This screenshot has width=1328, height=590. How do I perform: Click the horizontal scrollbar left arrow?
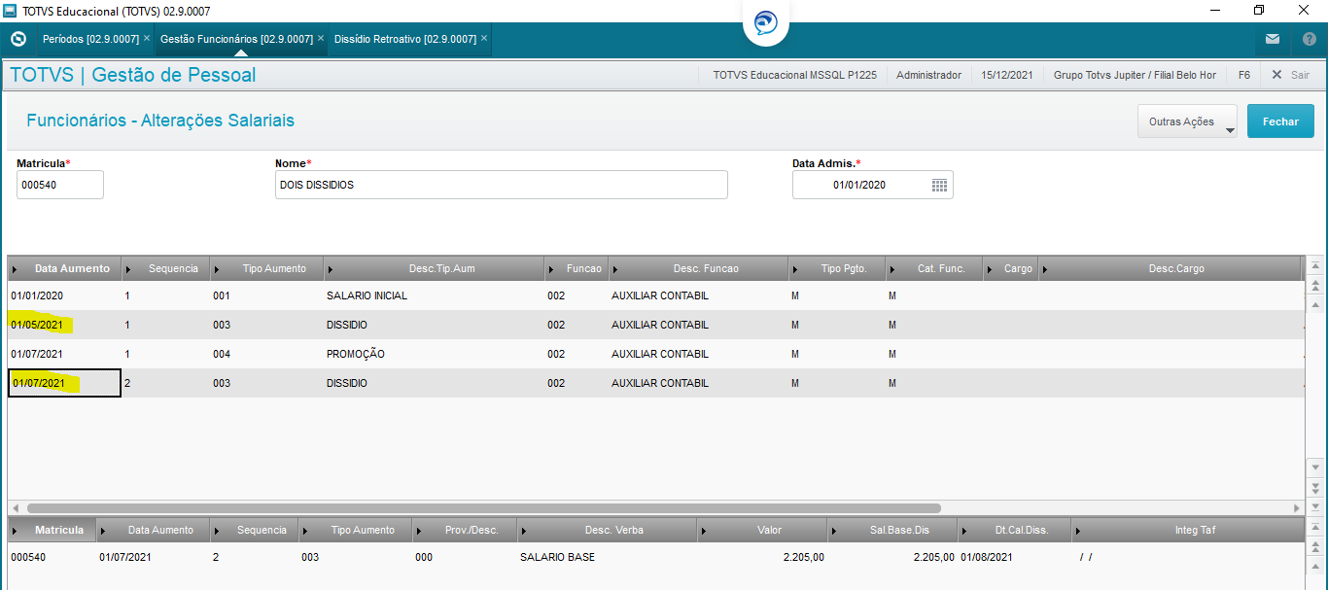[15, 507]
